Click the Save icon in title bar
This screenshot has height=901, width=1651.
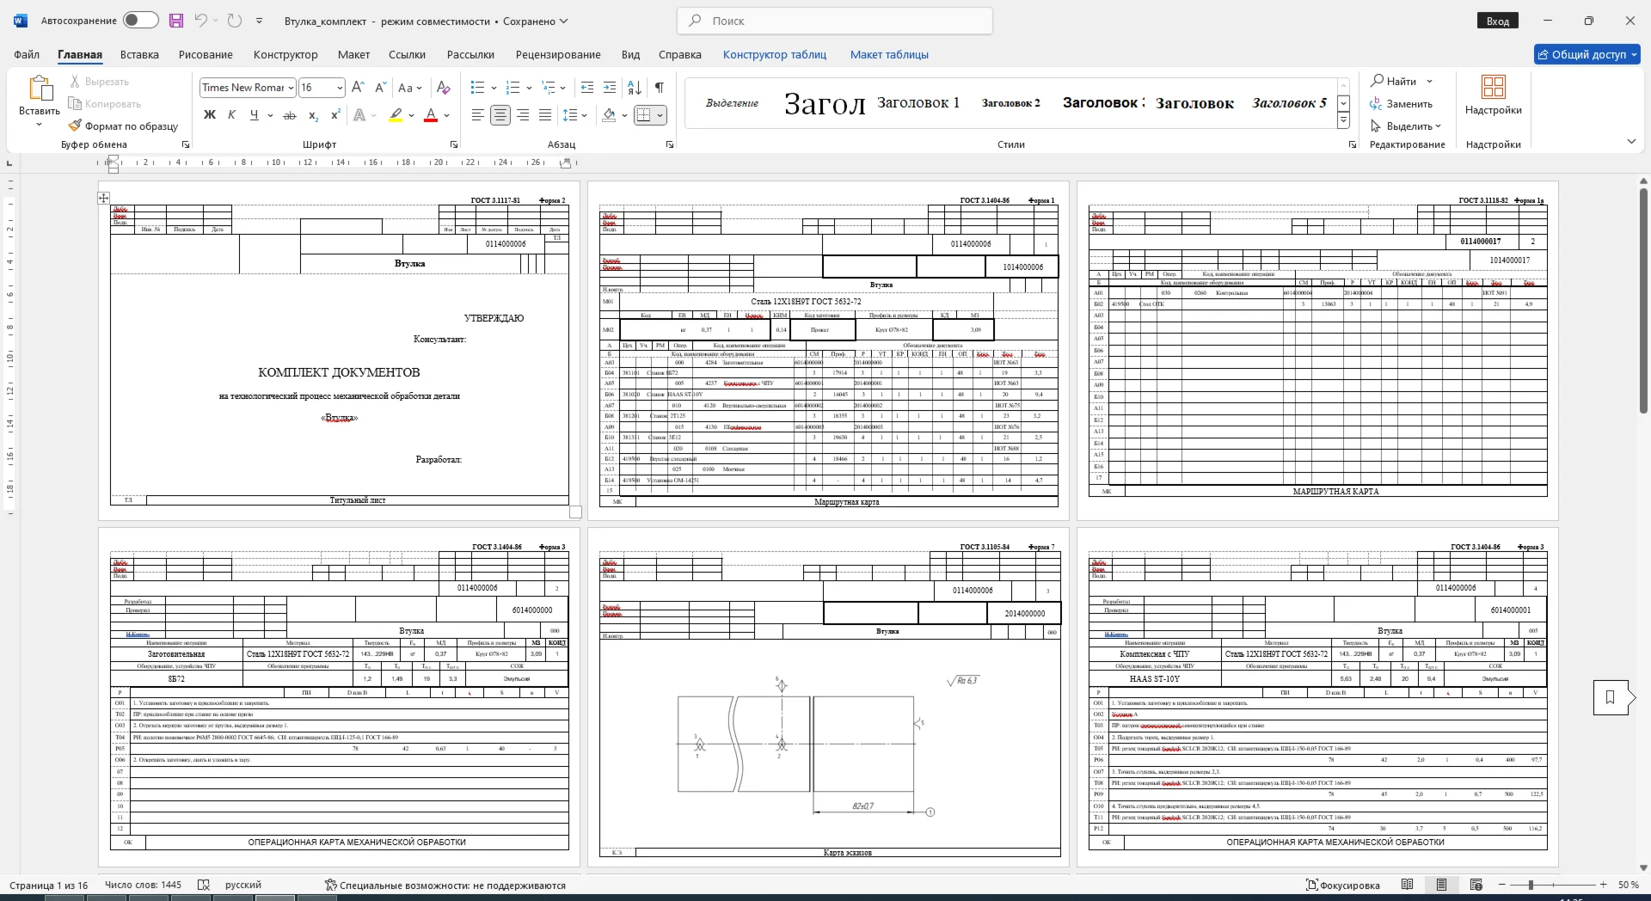click(176, 21)
